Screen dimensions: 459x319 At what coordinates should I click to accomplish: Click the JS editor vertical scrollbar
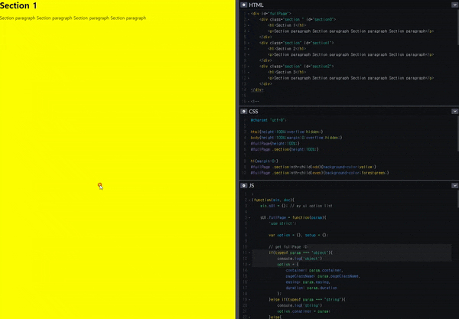[457, 199]
